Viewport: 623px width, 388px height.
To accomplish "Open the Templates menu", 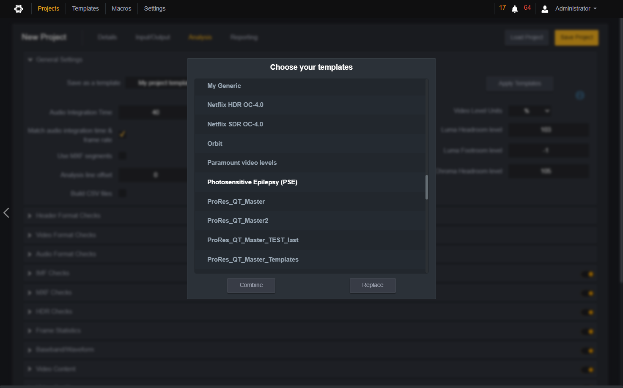I will click(x=85, y=8).
